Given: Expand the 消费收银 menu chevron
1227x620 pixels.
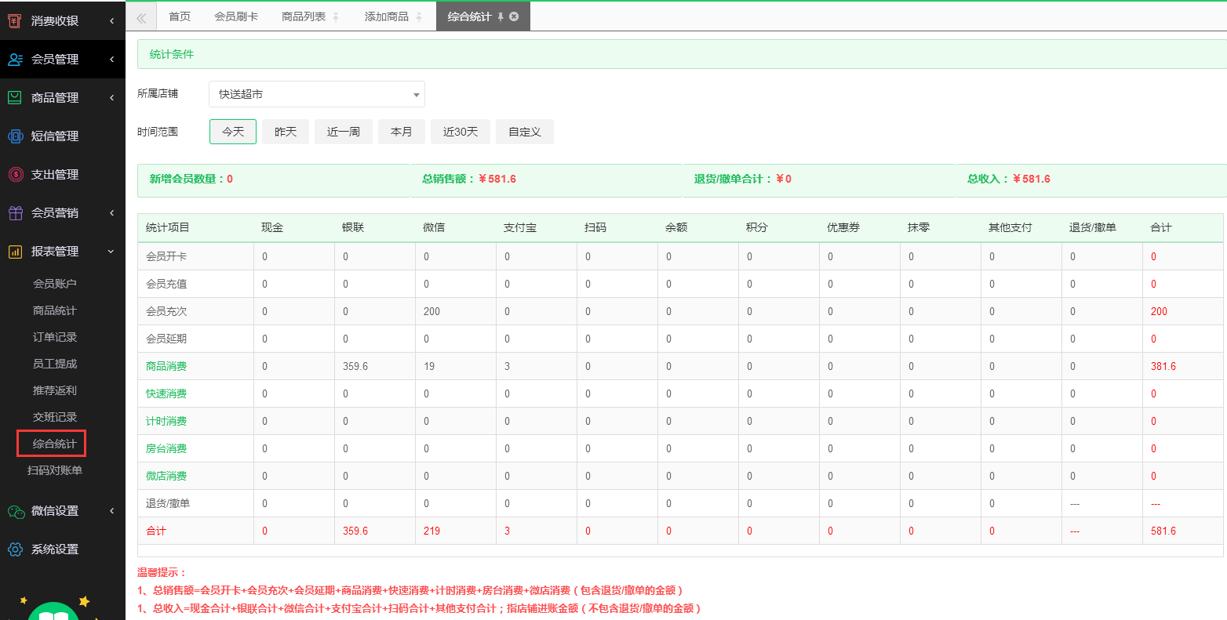Looking at the screenshot, I should tap(112, 21).
